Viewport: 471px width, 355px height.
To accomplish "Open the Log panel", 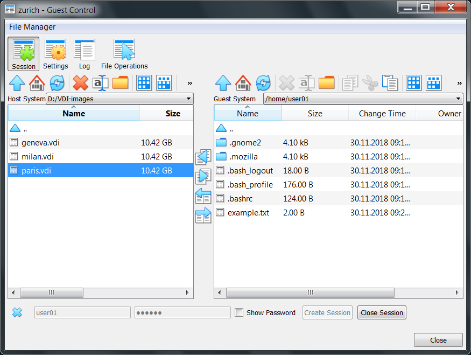I will (x=84, y=54).
